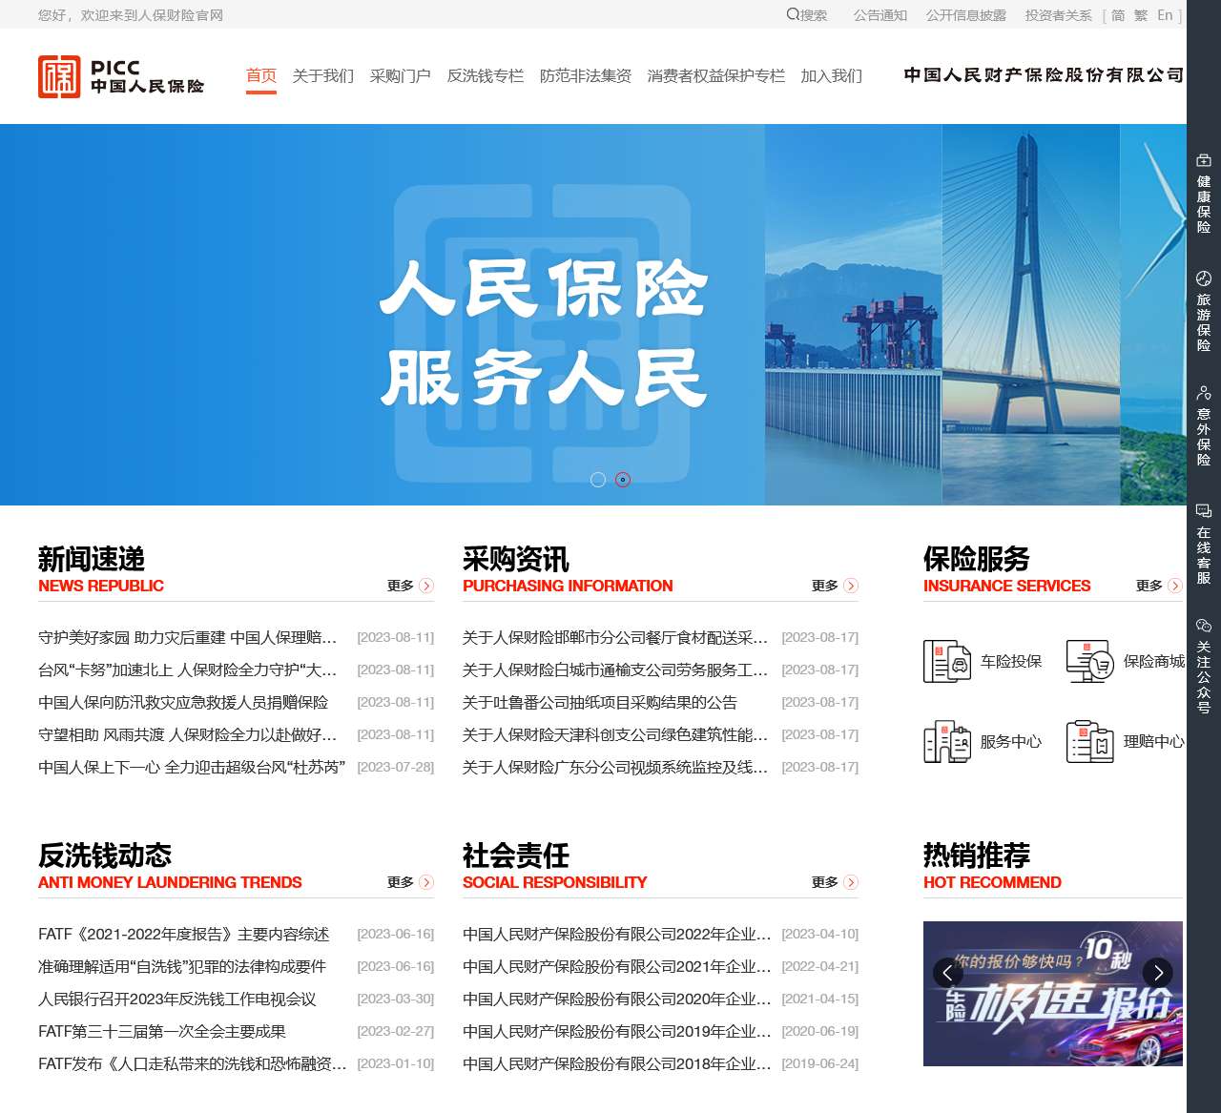Open the 采购门户 nav menu

(401, 75)
